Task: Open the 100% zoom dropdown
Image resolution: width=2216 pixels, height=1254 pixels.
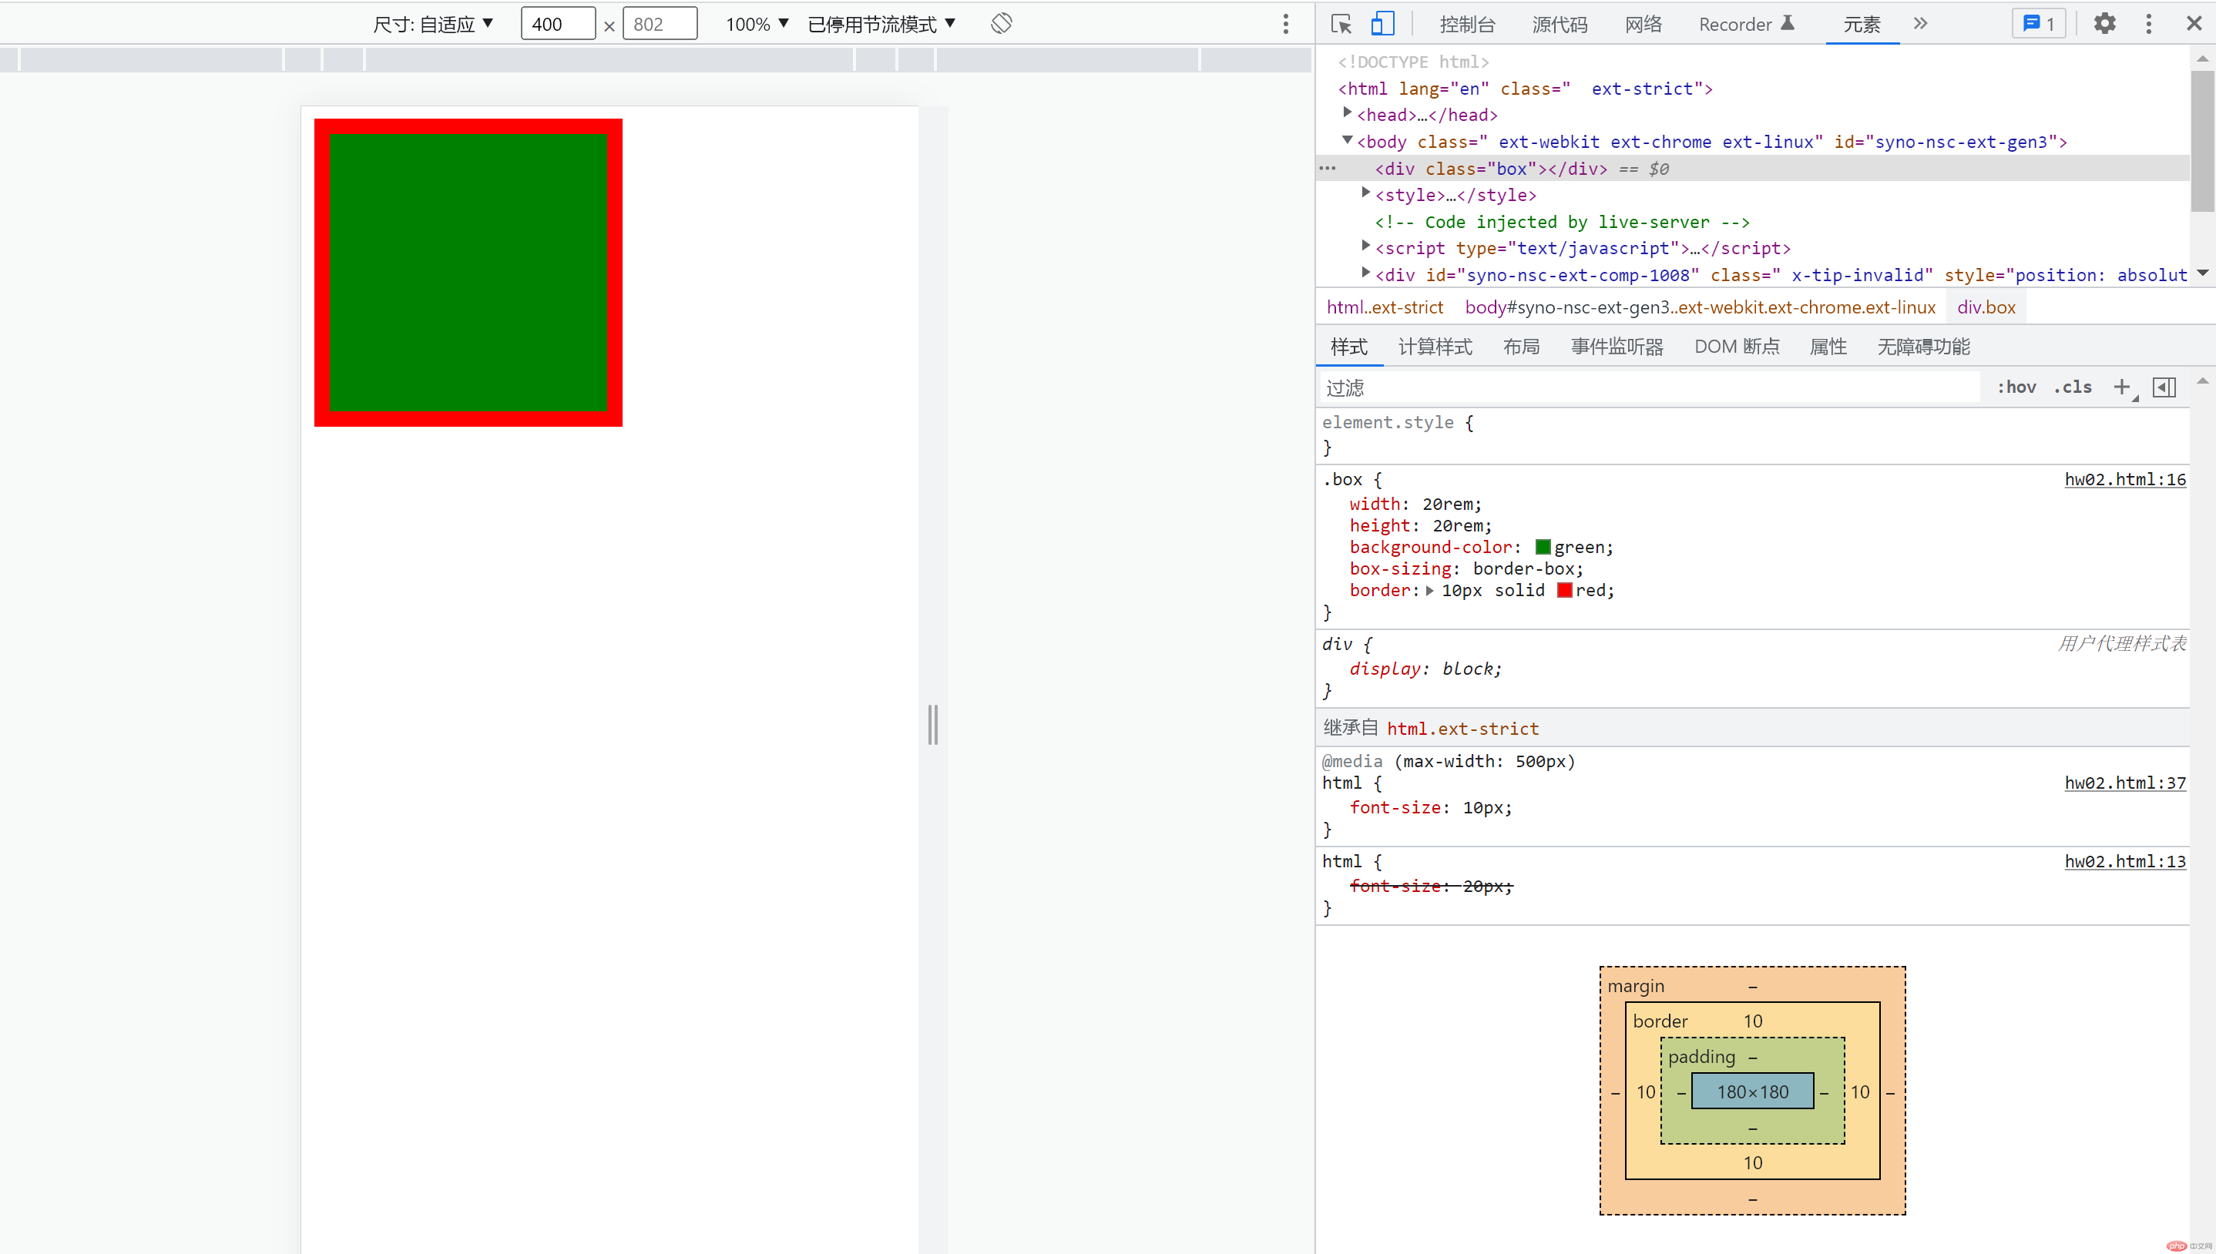Action: point(756,24)
